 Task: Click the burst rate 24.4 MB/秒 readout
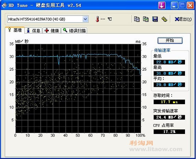[169, 117]
